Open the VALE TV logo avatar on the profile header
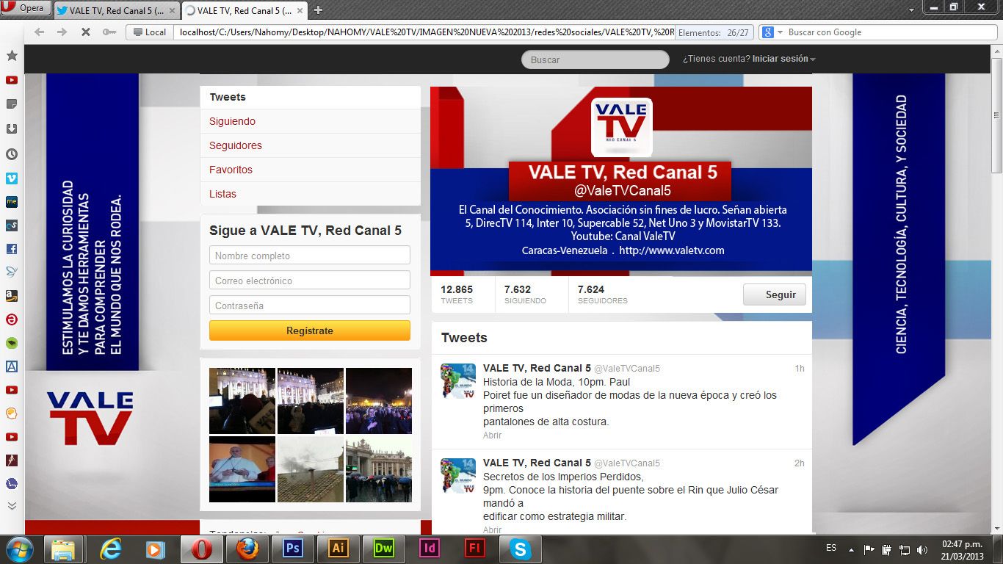 click(x=621, y=127)
